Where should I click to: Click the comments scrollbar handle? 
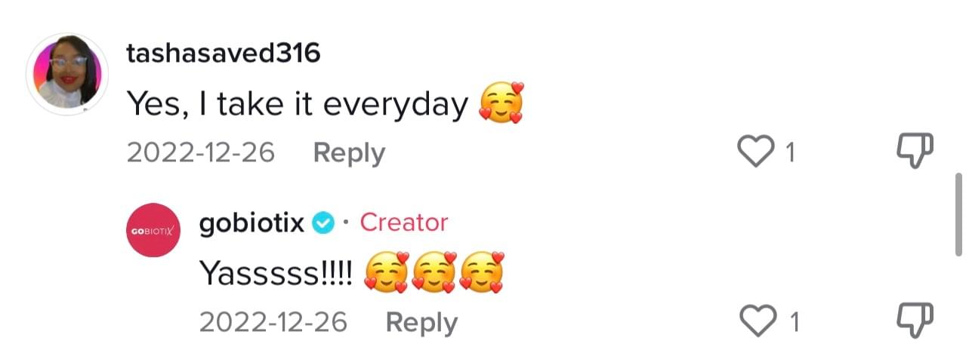coord(959,214)
